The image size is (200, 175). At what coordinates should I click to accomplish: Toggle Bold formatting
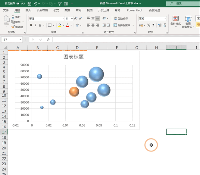pyautogui.click(x=31, y=25)
